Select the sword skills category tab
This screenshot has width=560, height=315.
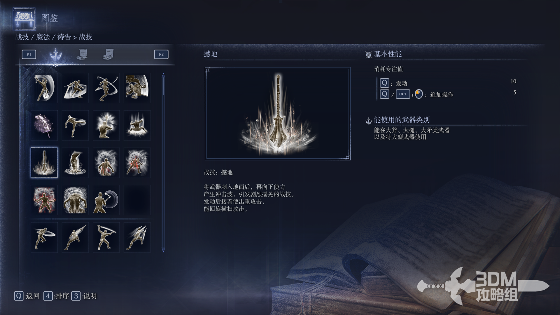tap(56, 54)
